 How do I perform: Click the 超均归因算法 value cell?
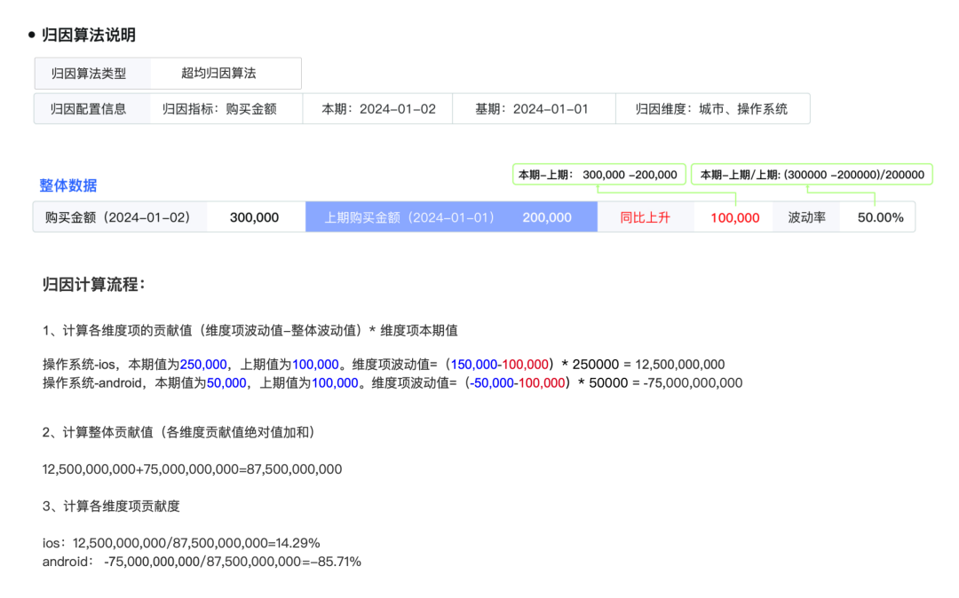tap(226, 74)
